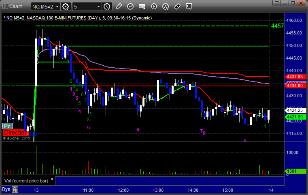The height and width of the screenshot is (195, 308).
Task: Click the 12:00 time-axis label
Action: pyautogui.click(x=123, y=190)
